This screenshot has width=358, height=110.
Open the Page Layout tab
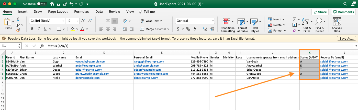tap(58, 12)
